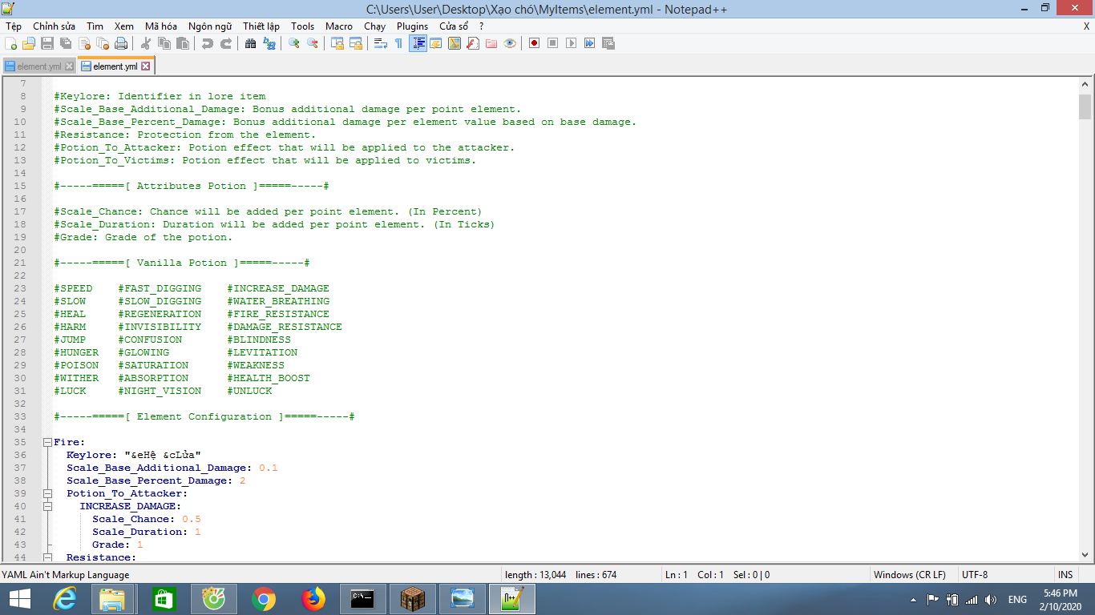Click the Redo toolbar arrow
Image resolution: width=1095 pixels, height=615 pixels.
click(x=226, y=43)
